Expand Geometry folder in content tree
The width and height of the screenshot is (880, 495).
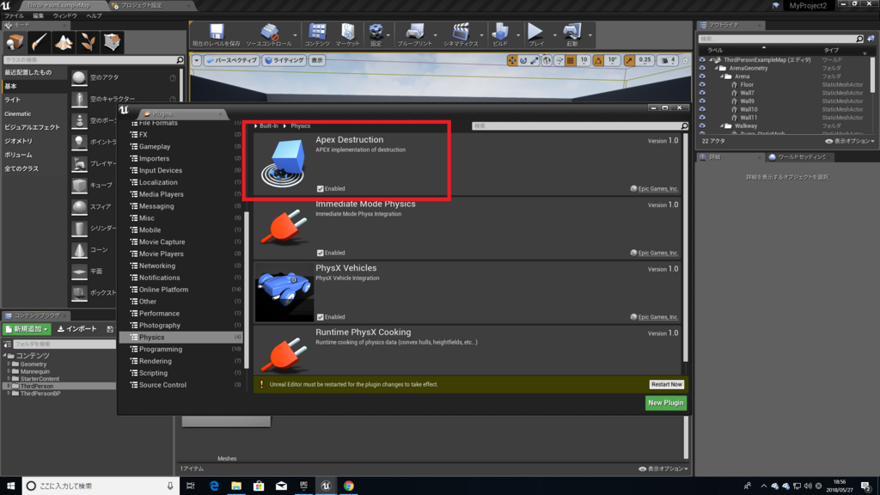click(9, 364)
